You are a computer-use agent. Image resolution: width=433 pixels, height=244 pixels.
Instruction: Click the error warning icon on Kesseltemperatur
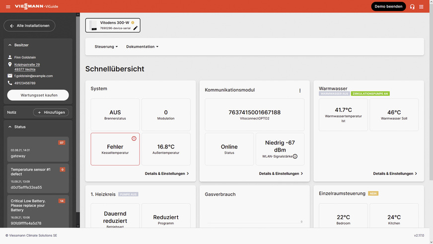click(134, 138)
